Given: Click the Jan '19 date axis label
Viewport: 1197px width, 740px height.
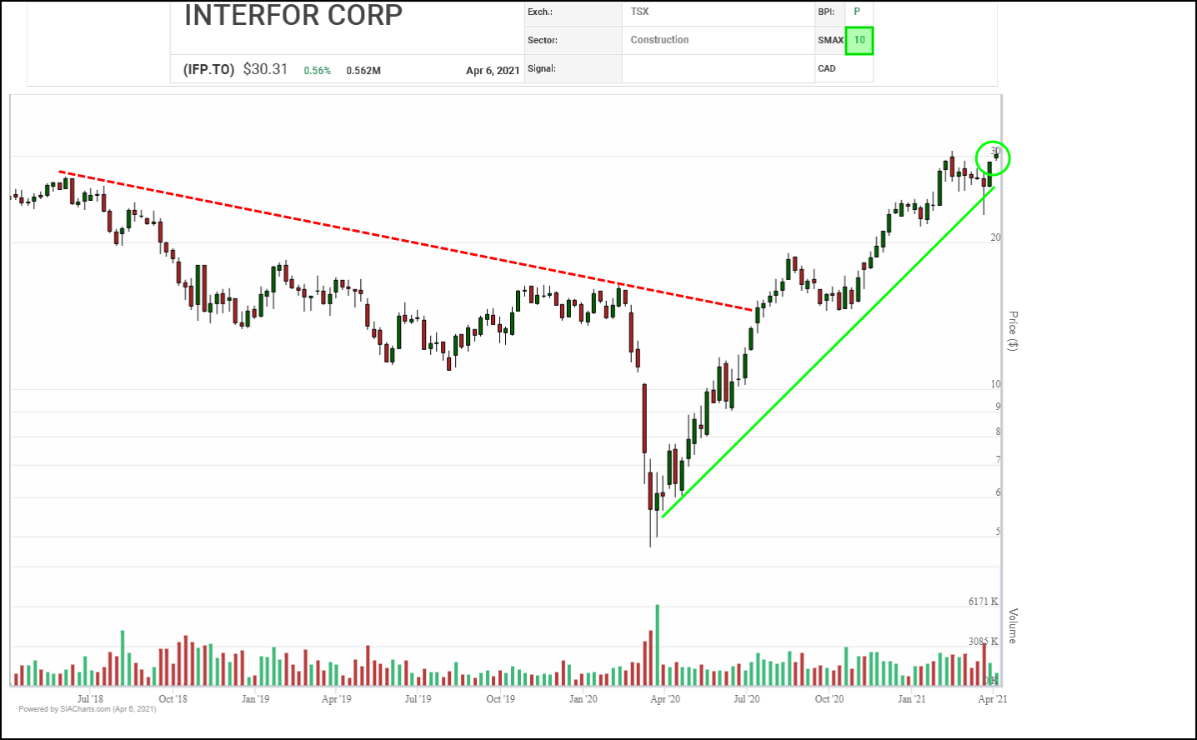Looking at the screenshot, I should pyautogui.click(x=255, y=699).
